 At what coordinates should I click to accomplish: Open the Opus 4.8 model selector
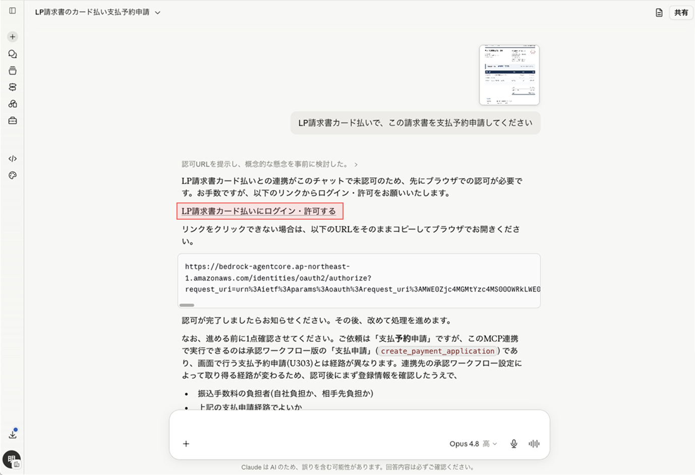(x=473, y=444)
